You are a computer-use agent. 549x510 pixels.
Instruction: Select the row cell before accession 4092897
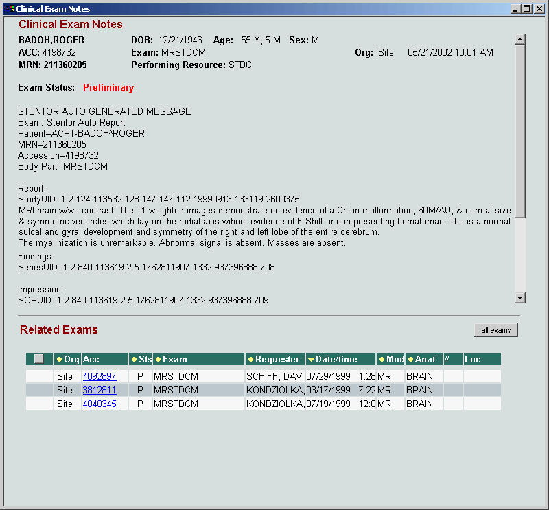click(39, 376)
